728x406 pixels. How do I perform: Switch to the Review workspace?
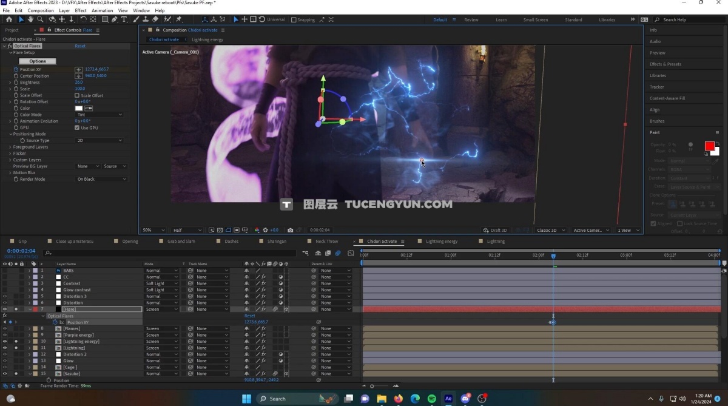(x=471, y=19)
